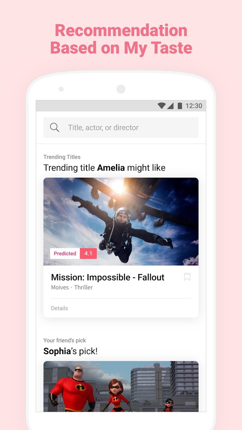Open the Mission: Impossible skydiving poster
Screen dimensions: 242x430
[121, 221]
